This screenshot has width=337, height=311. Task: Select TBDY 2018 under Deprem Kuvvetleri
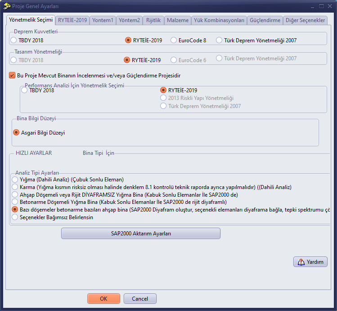click(27, 40)
